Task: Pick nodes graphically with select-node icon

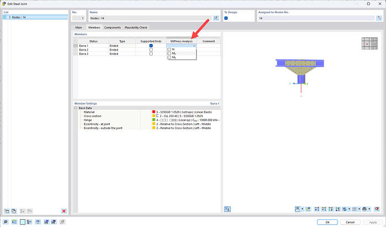Action: (379, 18)
